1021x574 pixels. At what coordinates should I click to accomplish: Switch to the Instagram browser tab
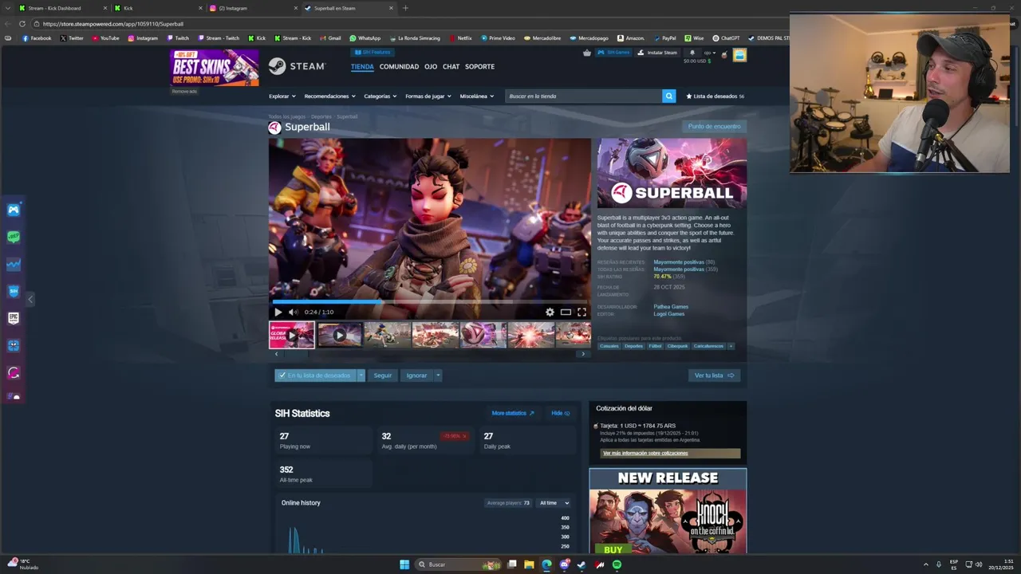pyautogui.click(x=252, y=8)
